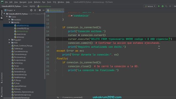Open the Tools menu
This screenshot has height=99, width=176.
click(x=49, y=2)
